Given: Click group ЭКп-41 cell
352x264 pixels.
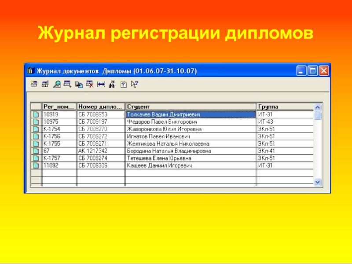Looking at the screenshot, I should click(285, 151).
